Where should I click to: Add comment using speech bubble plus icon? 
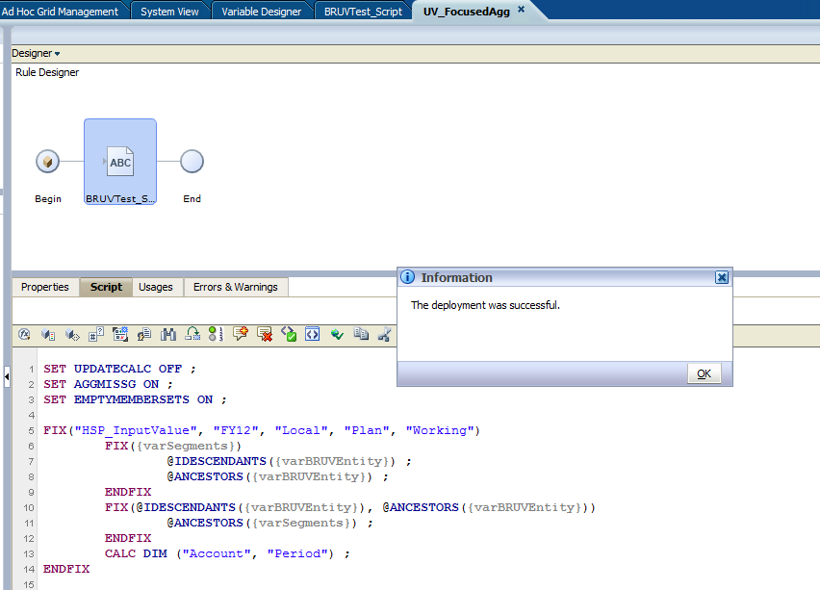(241, 333)
